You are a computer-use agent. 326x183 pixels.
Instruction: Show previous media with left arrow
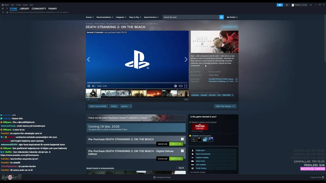[88, 59]
